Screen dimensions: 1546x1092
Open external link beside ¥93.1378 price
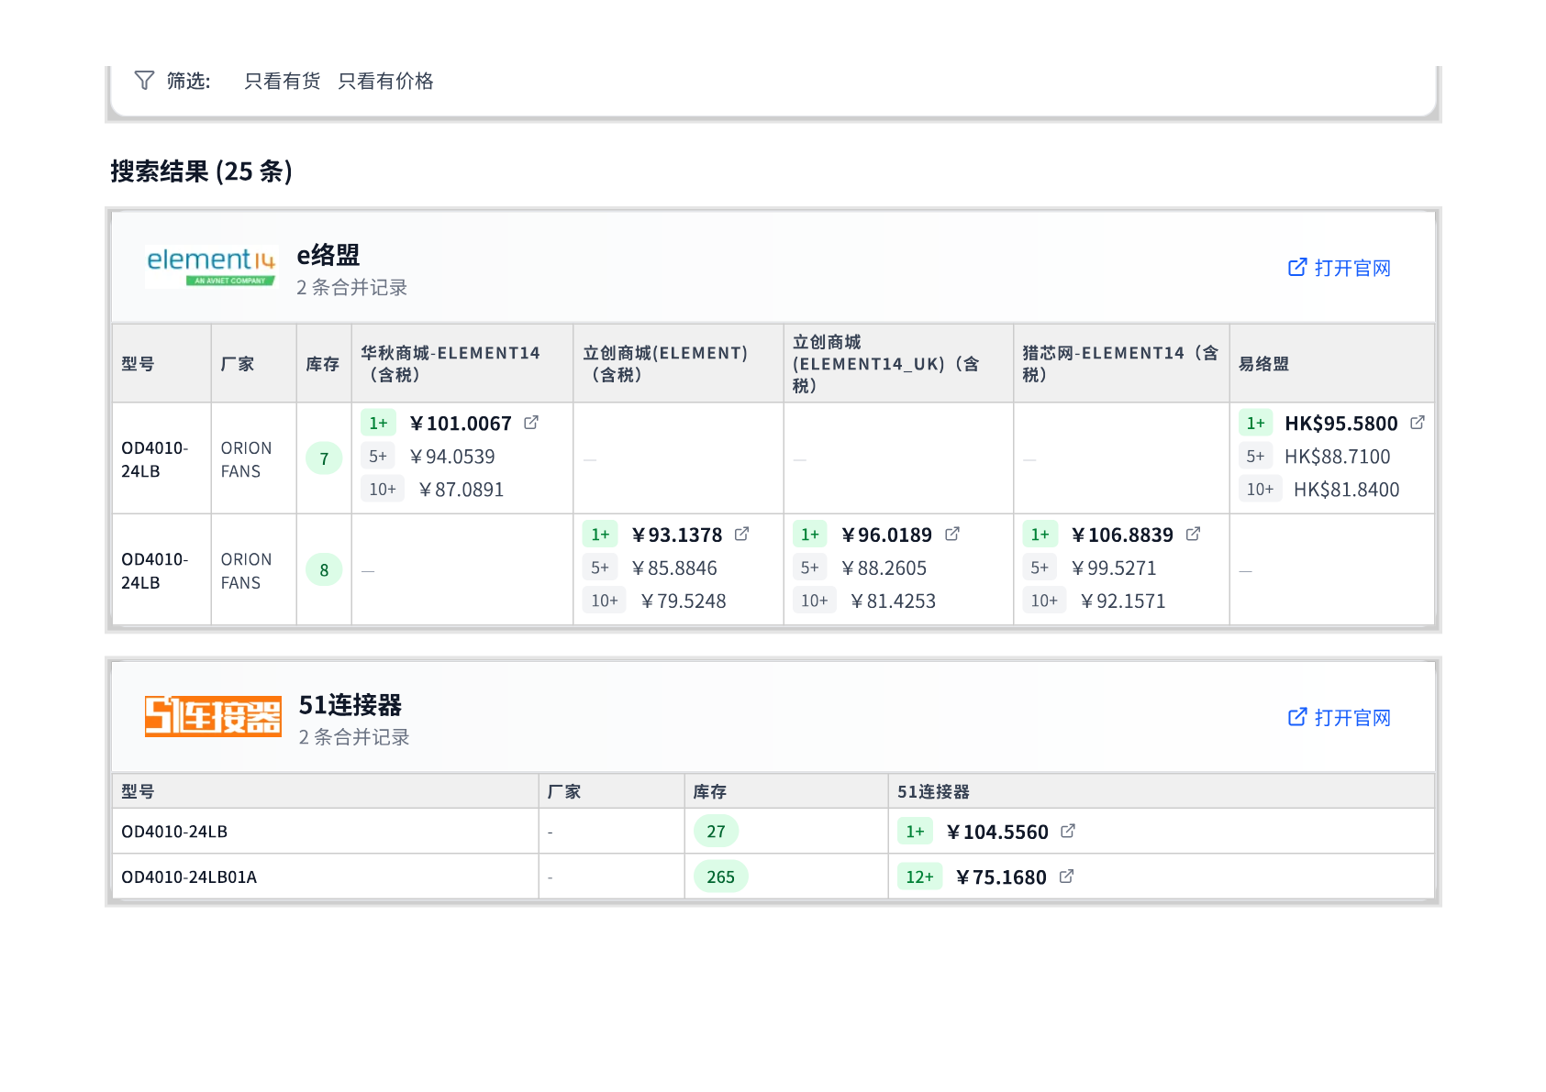[x=742, y=534]
